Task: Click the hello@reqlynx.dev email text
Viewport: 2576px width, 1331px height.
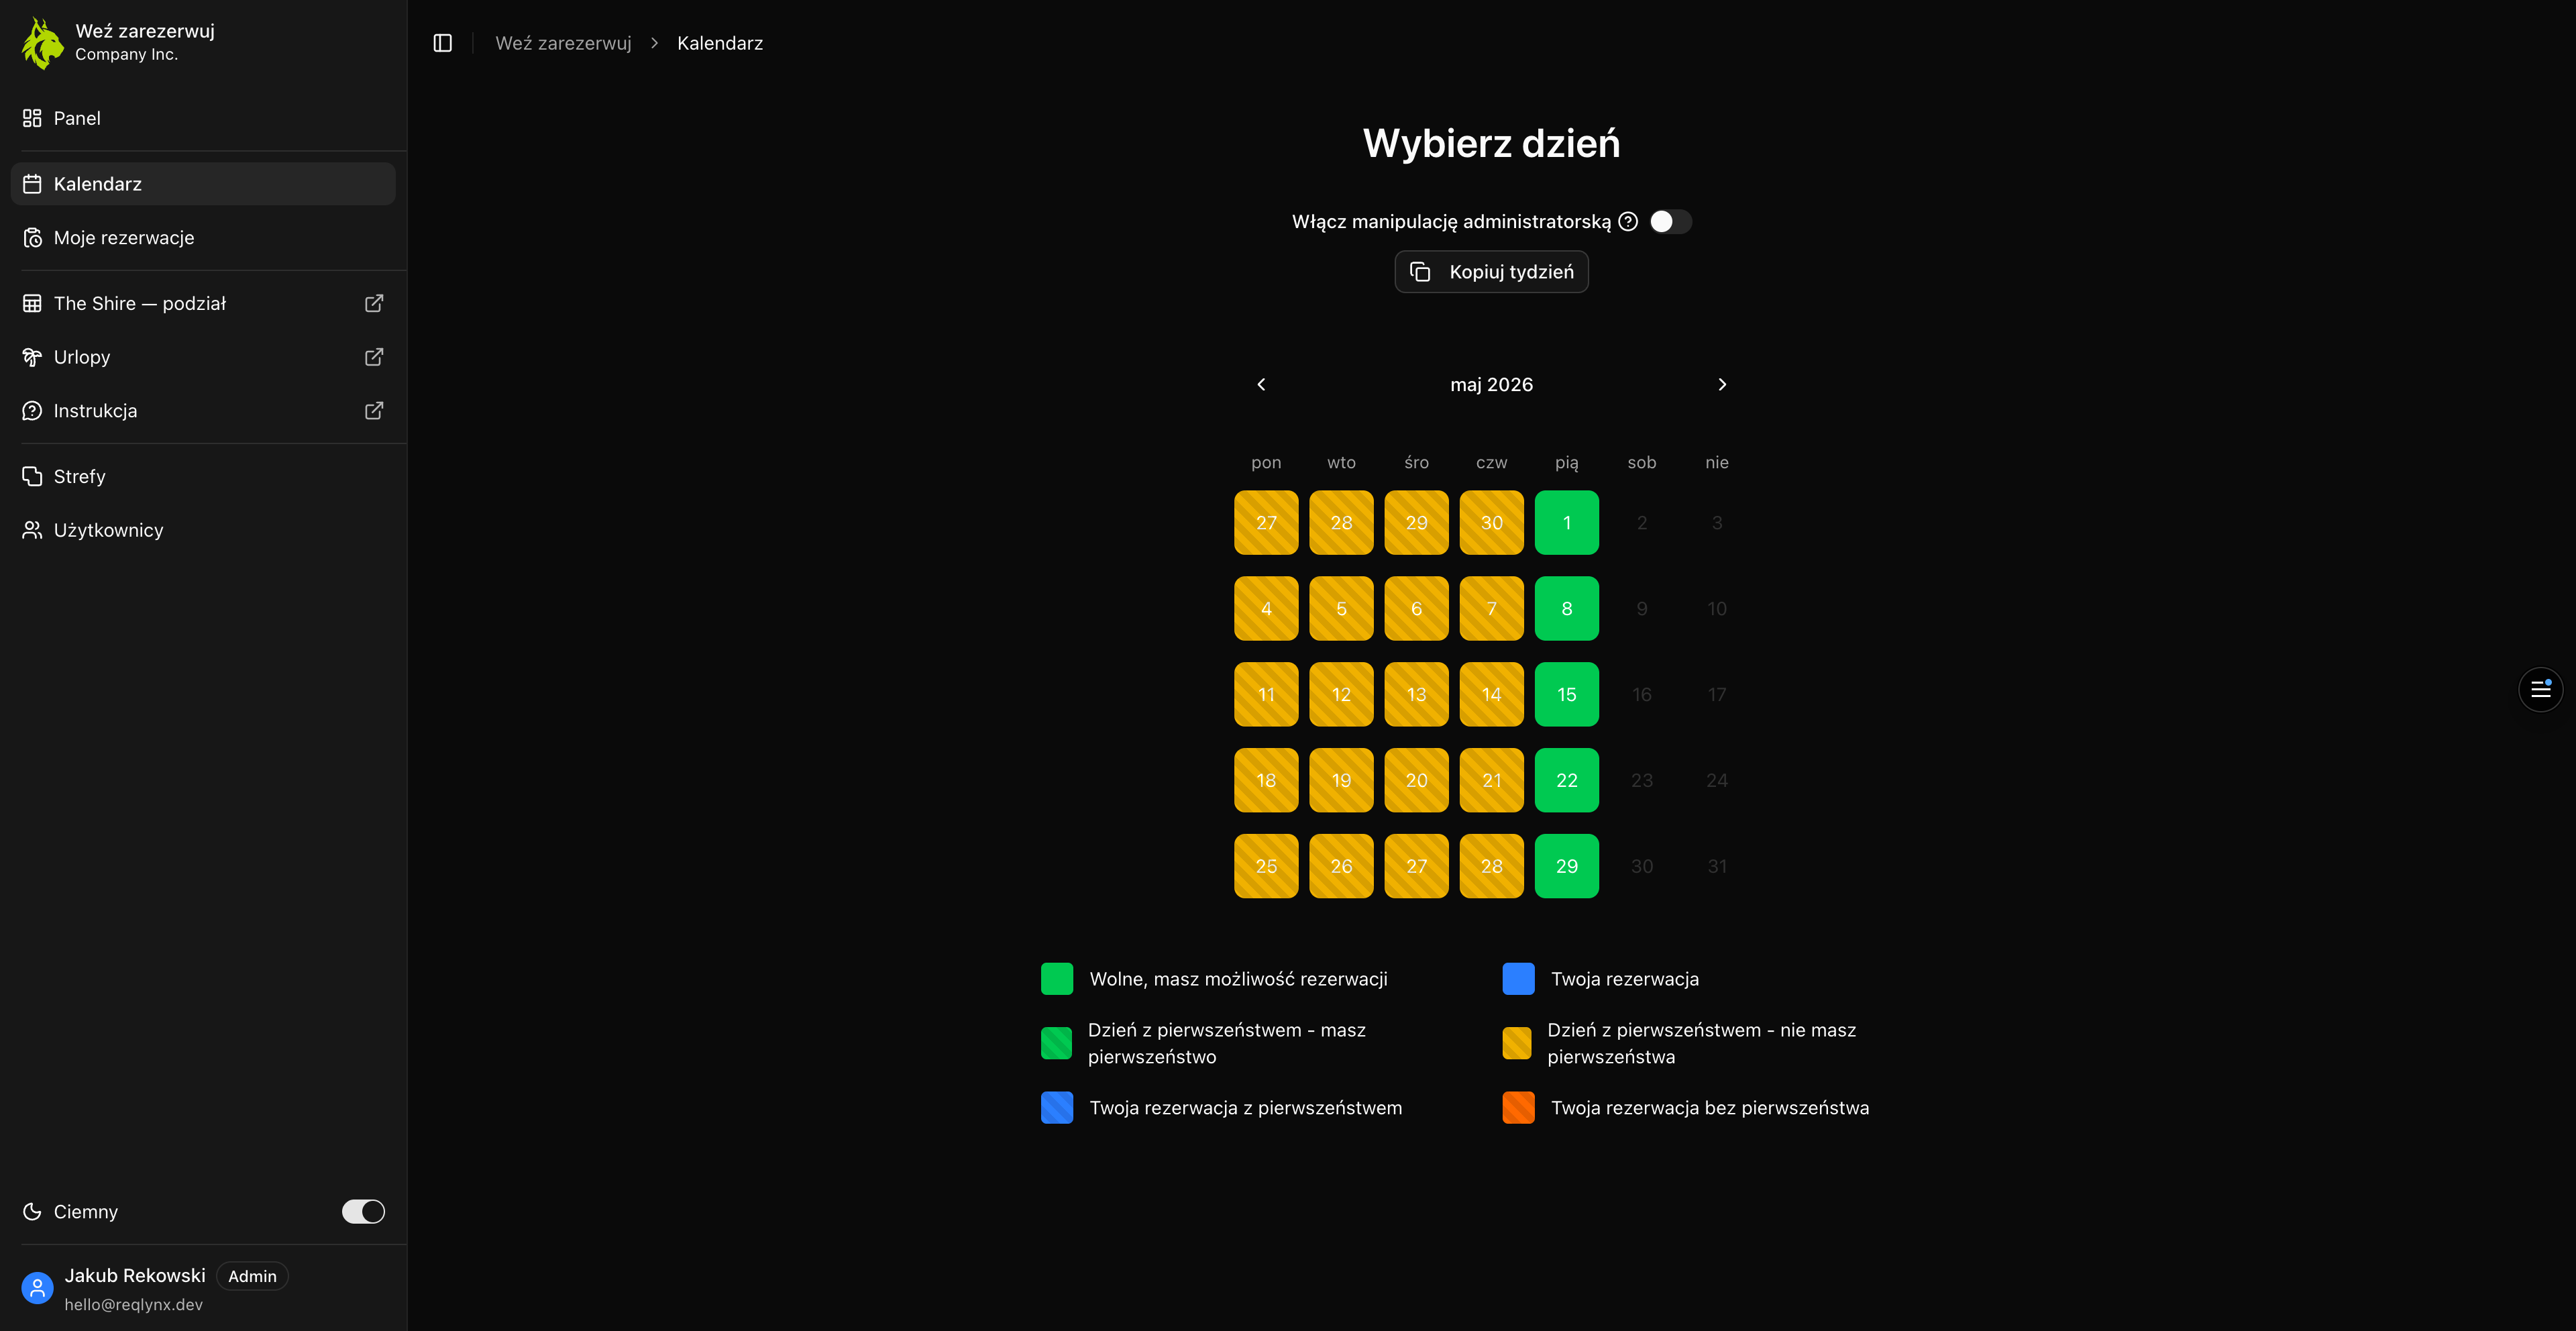Action: 134,1304
